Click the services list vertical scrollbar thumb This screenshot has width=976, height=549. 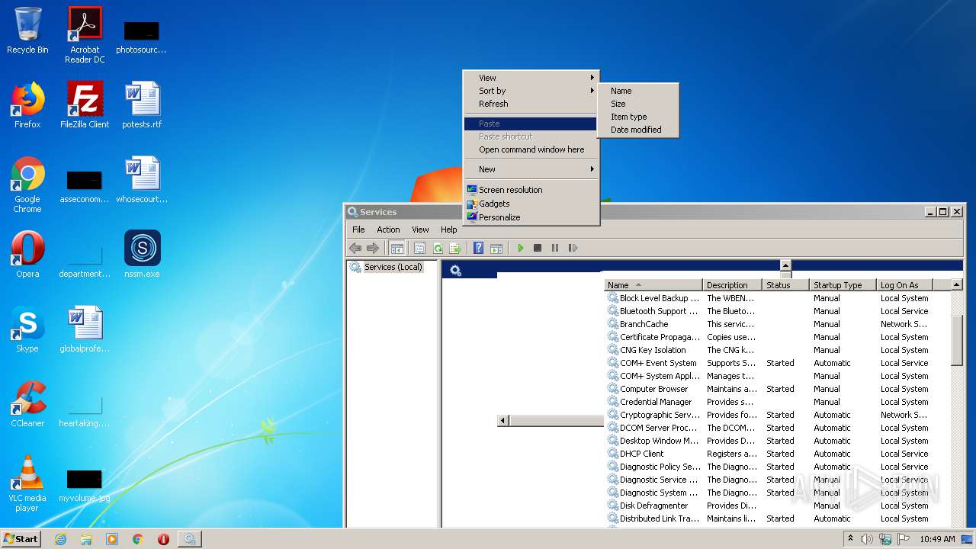coord(958,339)
